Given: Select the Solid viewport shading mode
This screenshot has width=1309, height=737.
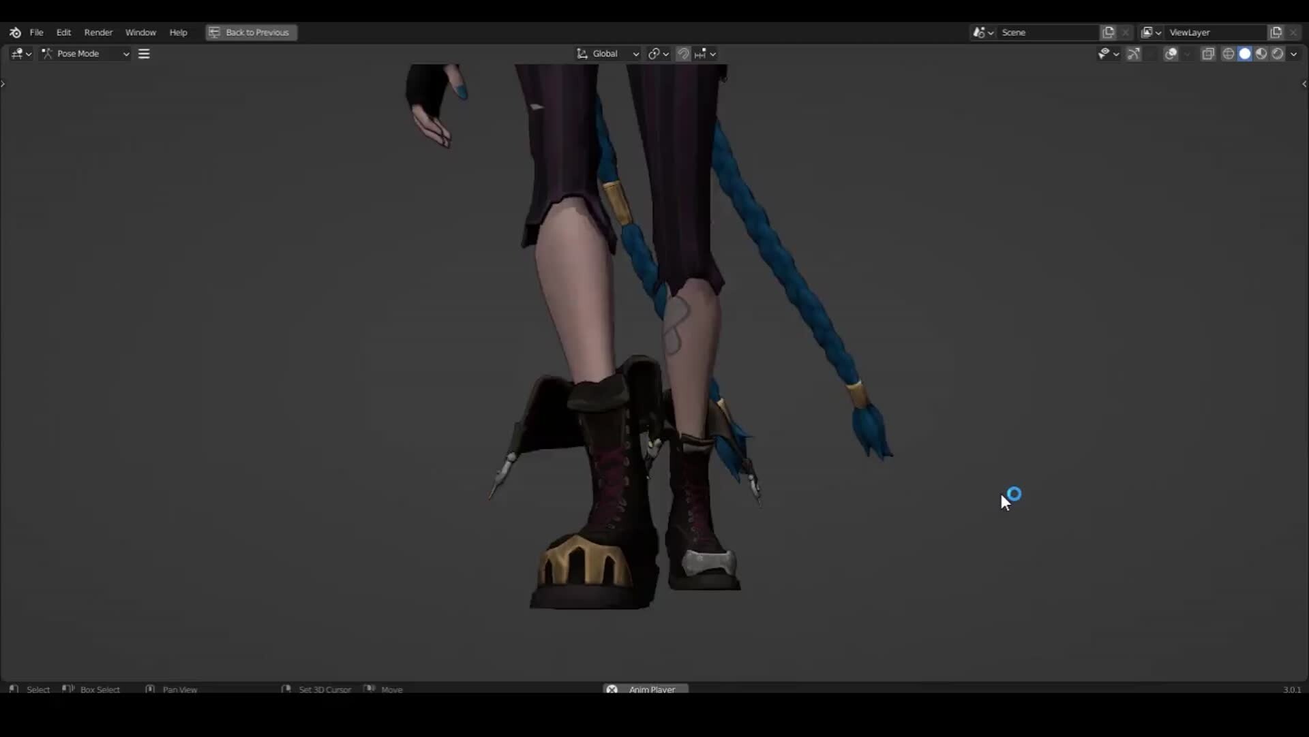Looking at the screenshot, I should point(1245,54).
